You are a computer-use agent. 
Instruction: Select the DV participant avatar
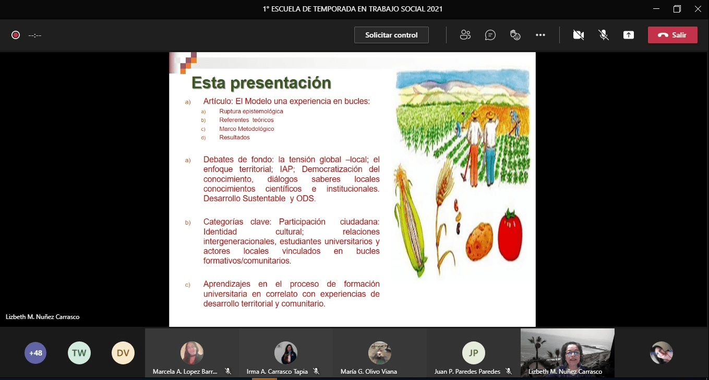pos(123,353)
